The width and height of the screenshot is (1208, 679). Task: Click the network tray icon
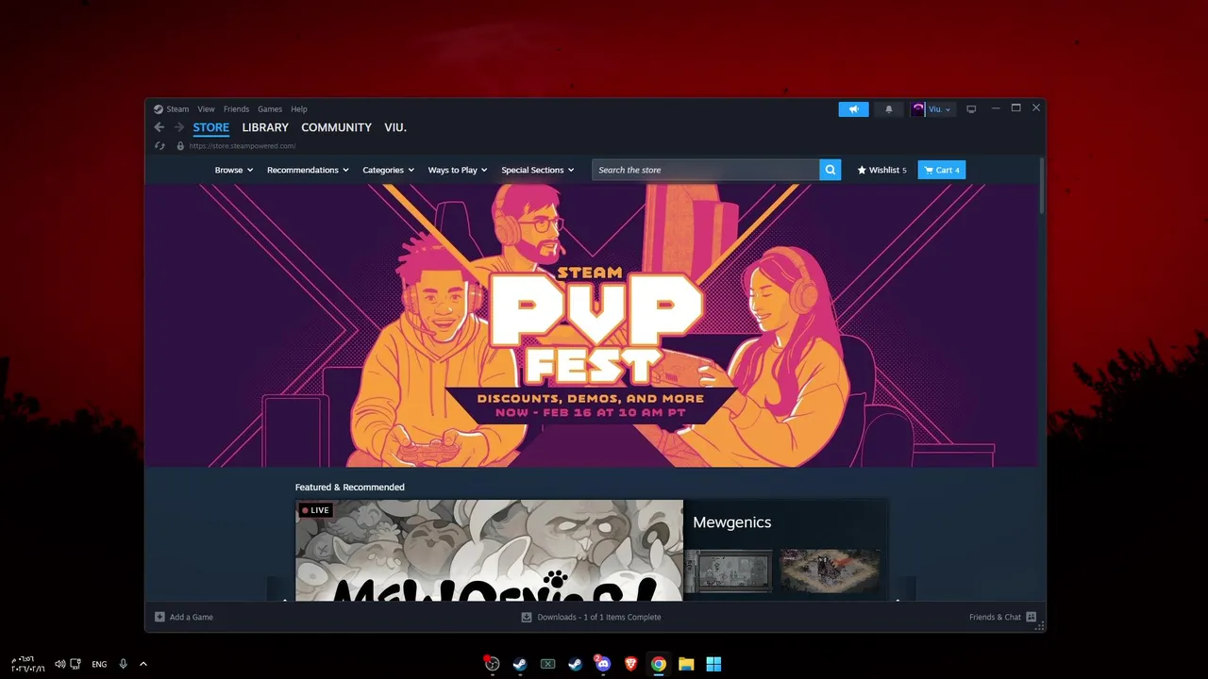pyautogui.click(x=76, y=664)
